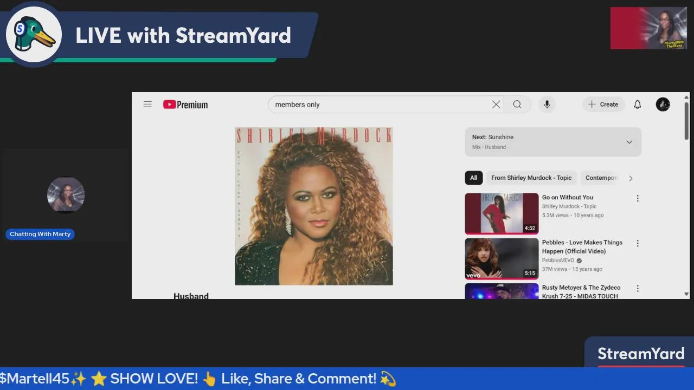This screenshot has width=694, height=390.
Task: Select the From Shirley Murdock - Topic chip
Action: click(531, 178)
